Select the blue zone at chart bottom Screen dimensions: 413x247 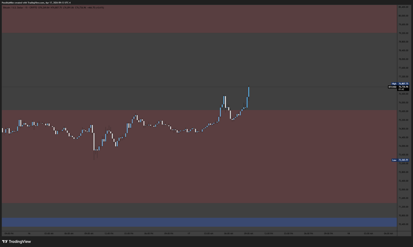pyautogui.click(x=199, y=222)
